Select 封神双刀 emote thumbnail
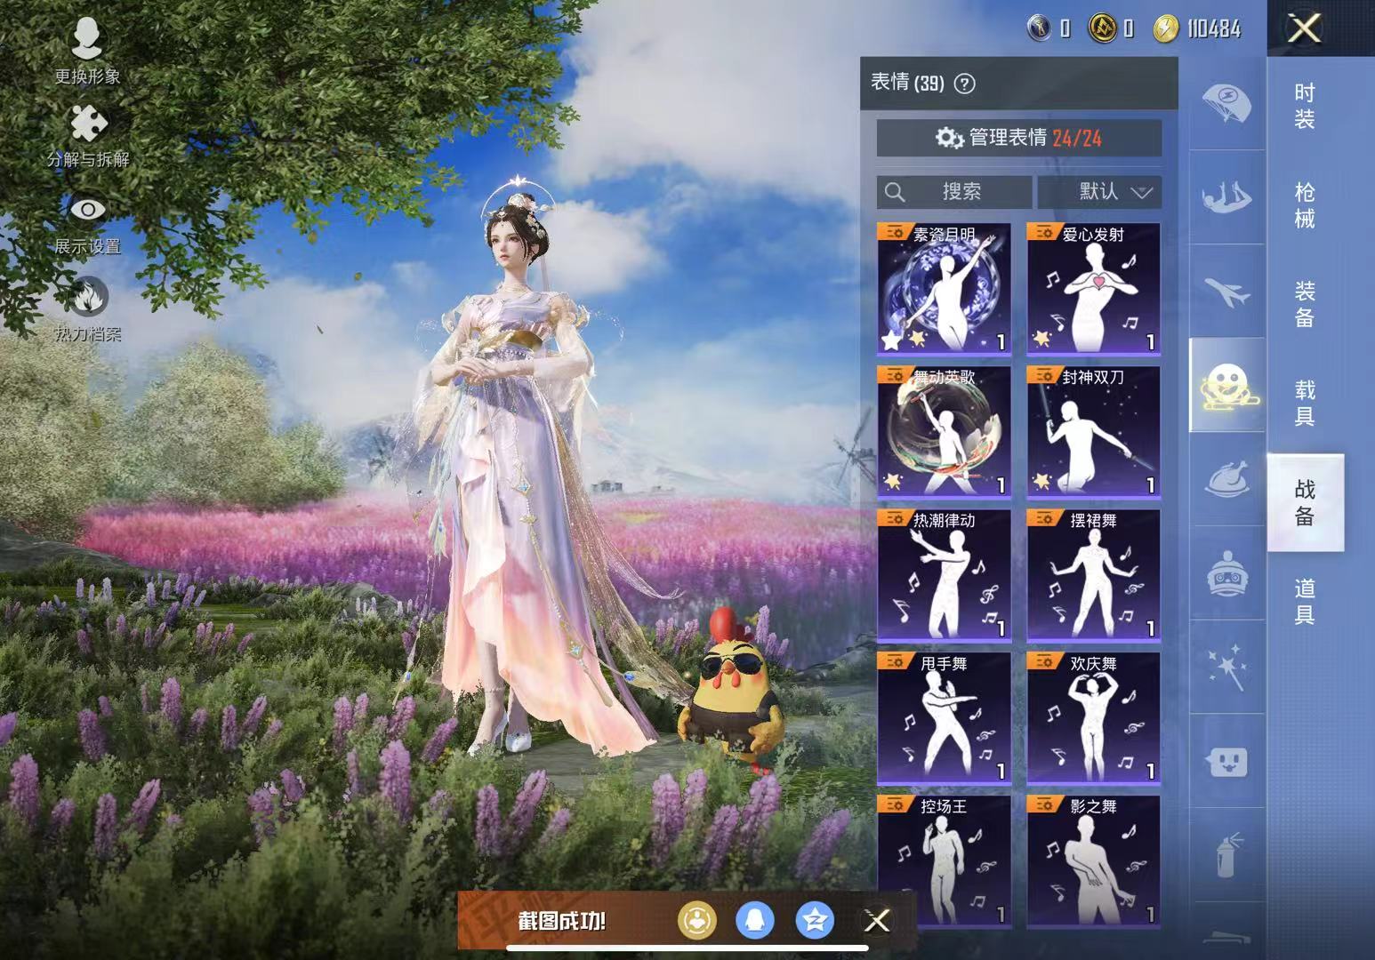The image size is (1375, 960). tap(1093, 432)
